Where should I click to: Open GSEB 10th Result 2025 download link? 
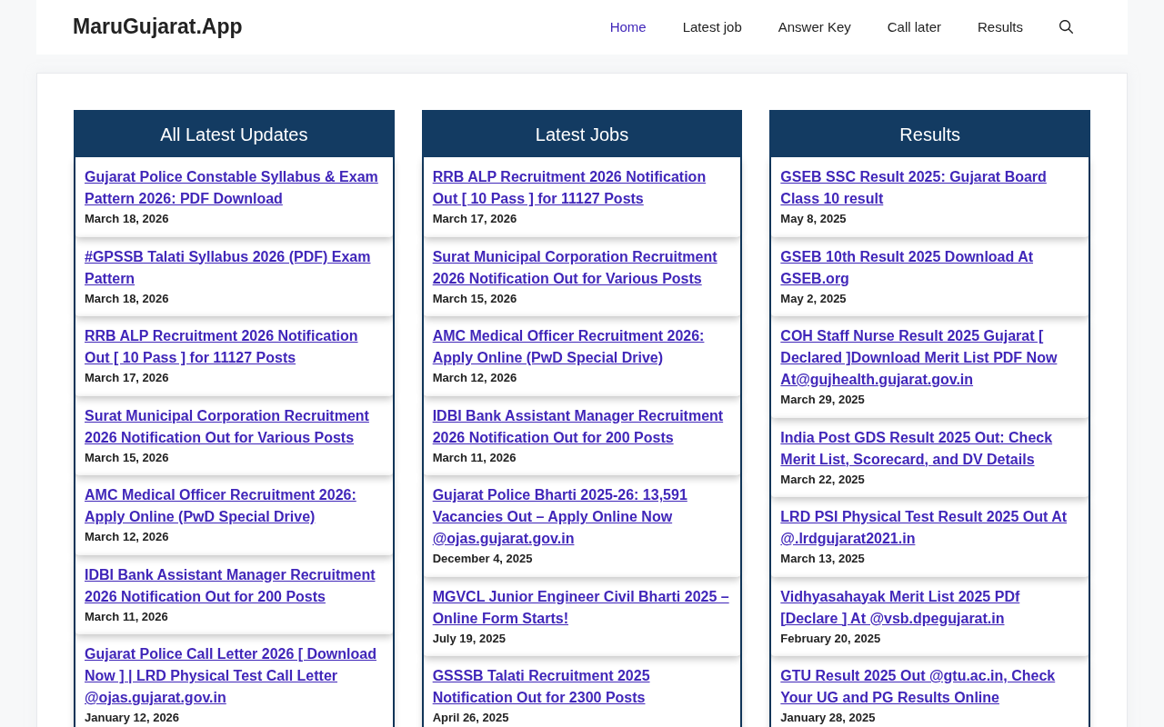point(906,267)
